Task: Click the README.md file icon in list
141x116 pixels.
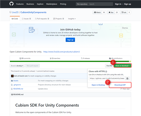Action: pos(12,89)
